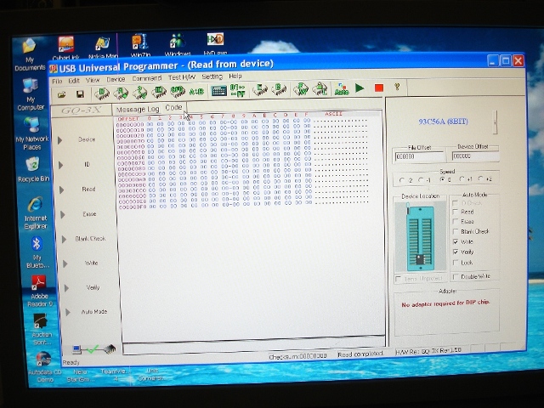Open the Command menu

(x=147, y=78)
